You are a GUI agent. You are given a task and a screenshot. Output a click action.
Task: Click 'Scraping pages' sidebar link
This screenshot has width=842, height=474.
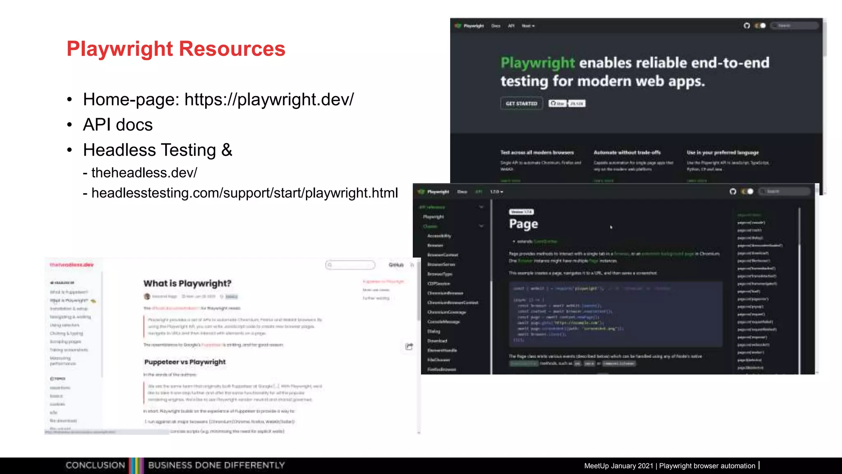pyautogui.click(x=65, y=342)
